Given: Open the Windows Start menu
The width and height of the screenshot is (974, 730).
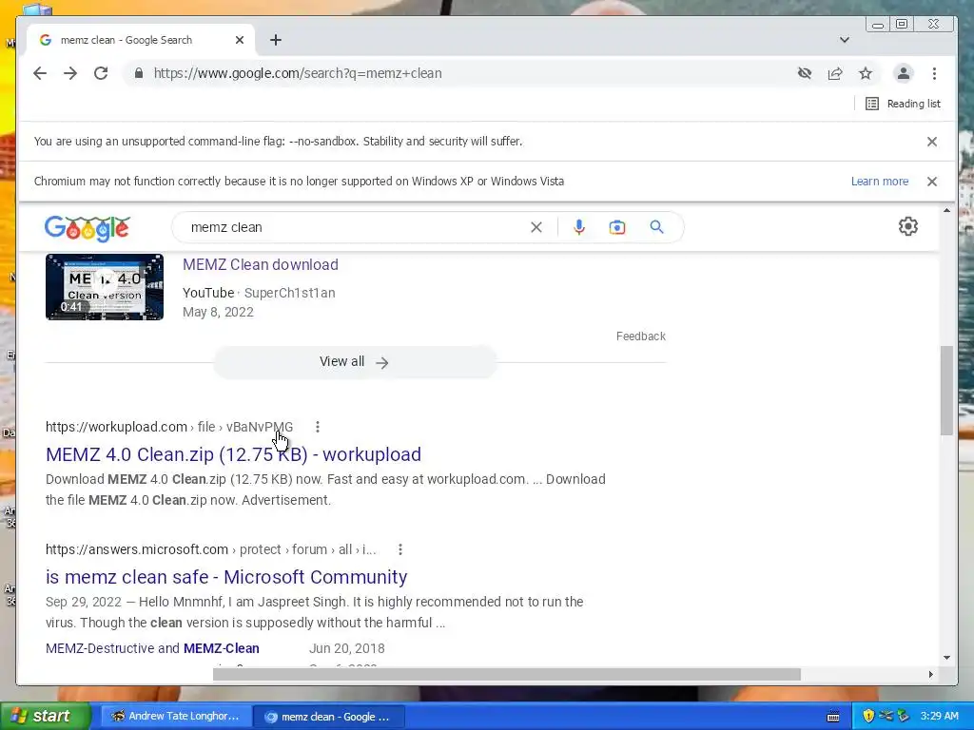Looking at the screenshot, I should [x=45, y=717].
